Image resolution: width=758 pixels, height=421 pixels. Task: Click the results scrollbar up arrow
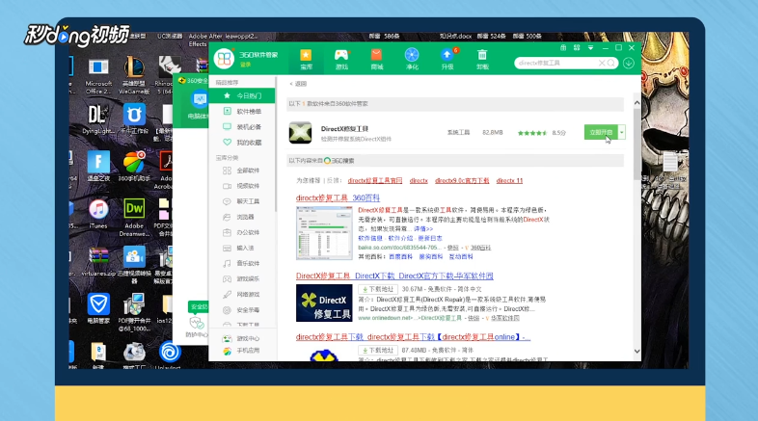(637, 103)
